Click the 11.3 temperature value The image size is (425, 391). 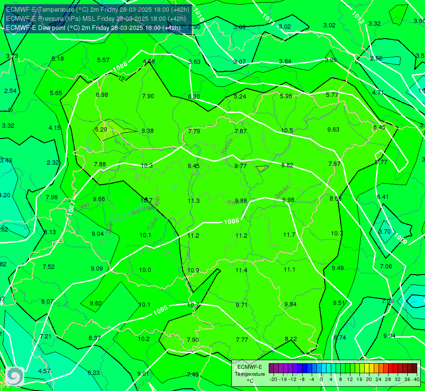click(x=194, y=201)
